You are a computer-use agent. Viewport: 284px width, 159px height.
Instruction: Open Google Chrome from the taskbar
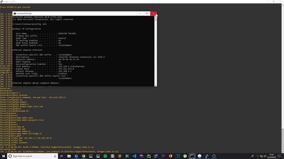[83, 156]
